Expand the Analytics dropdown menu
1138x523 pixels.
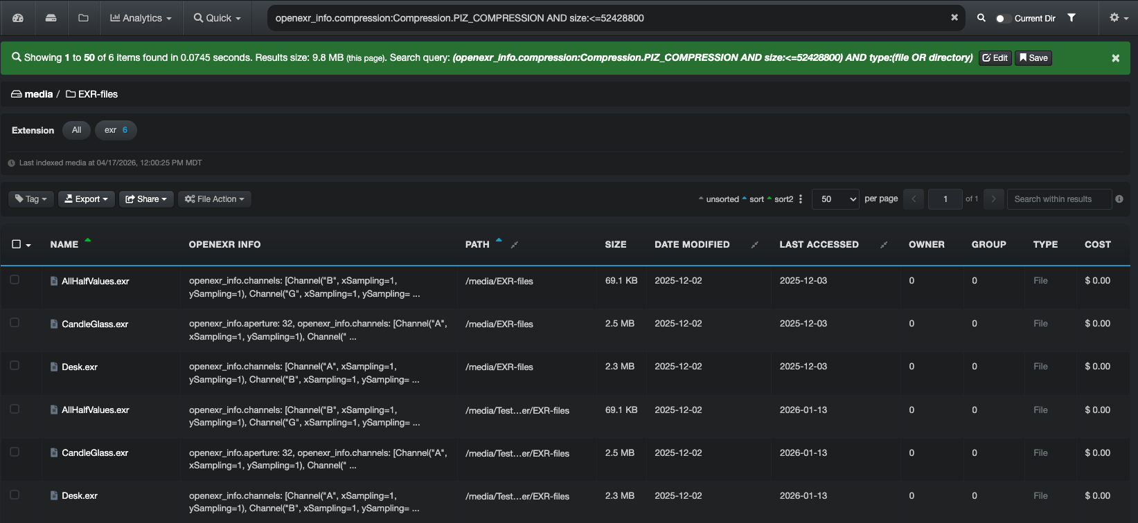point(141,18)
